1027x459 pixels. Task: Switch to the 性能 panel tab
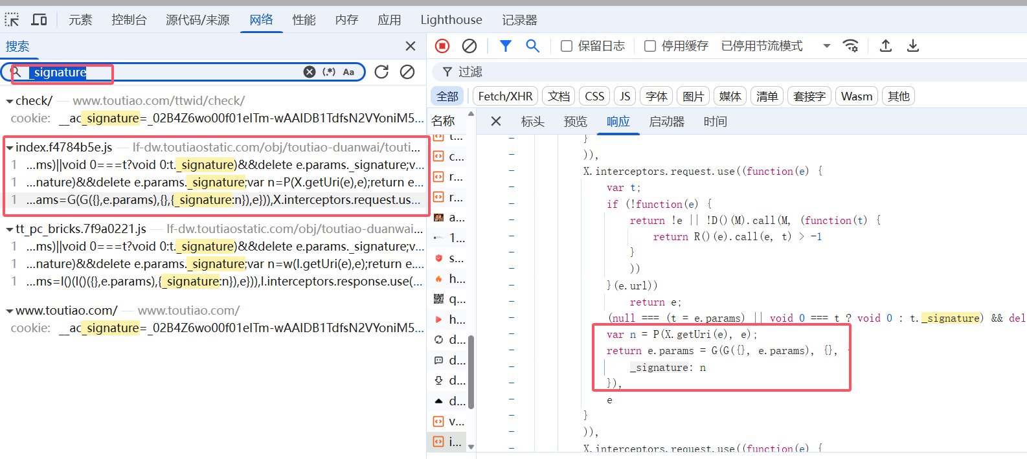[x=304, y=20]
